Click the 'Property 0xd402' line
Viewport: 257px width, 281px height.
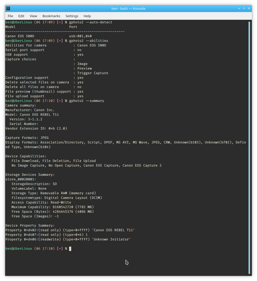point(70,230)
